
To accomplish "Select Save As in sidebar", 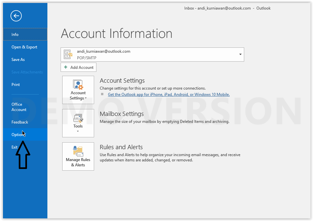I will (x=25, y=60).
